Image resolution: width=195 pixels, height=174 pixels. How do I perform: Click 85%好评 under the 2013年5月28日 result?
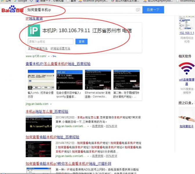111,126
